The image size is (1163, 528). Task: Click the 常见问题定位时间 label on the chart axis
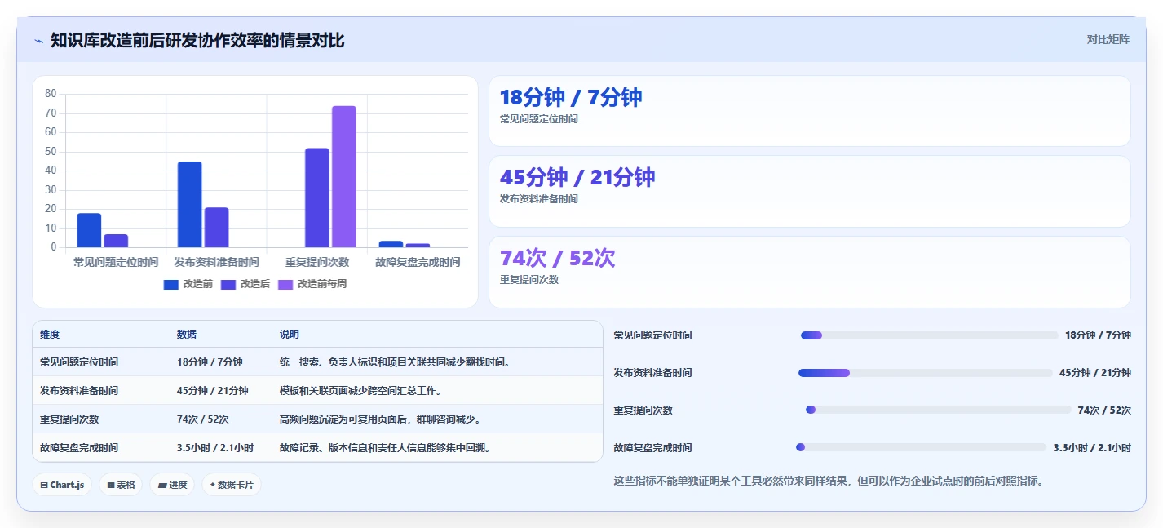116,263
